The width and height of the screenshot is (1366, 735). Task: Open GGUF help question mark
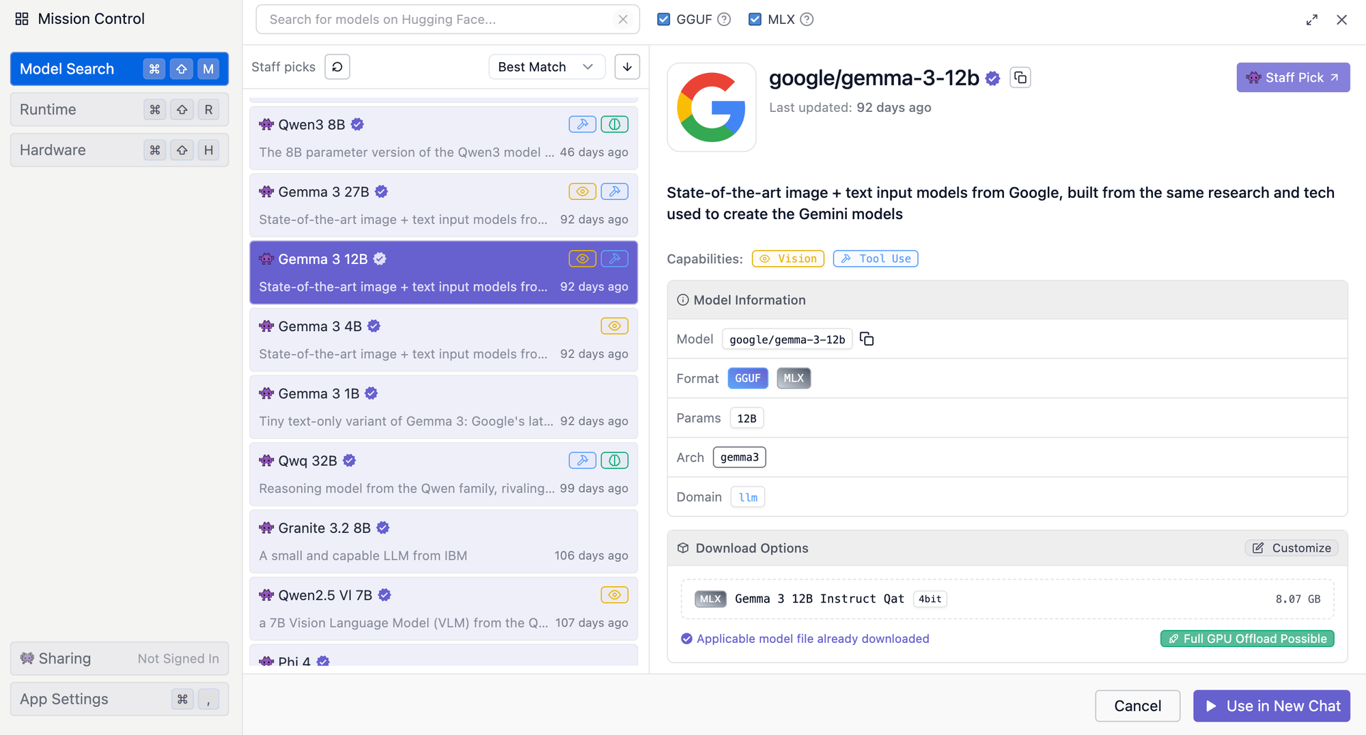[x=724, y=19]
